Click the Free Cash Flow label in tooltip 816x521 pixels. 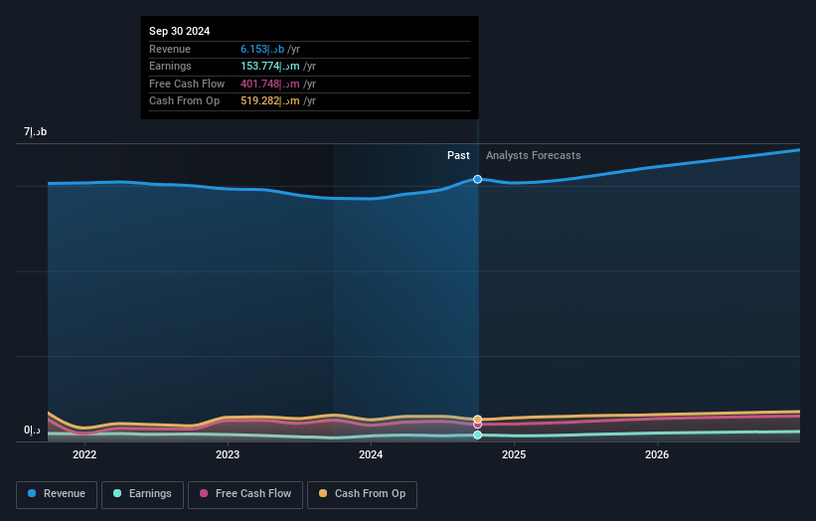[187, 84]
